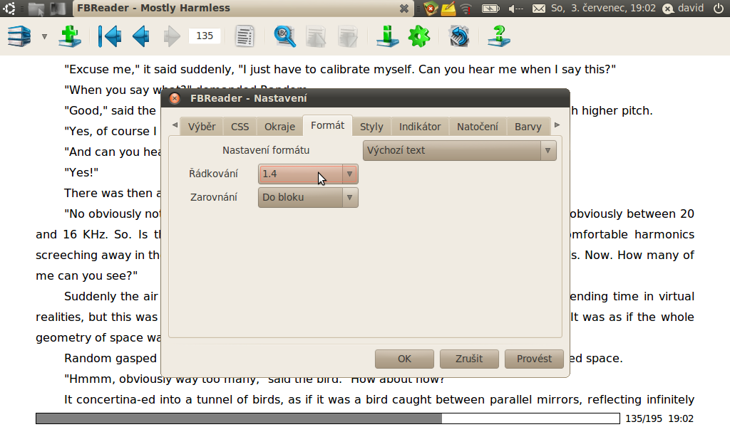Show book info with the green i icon

click(387, 36)
